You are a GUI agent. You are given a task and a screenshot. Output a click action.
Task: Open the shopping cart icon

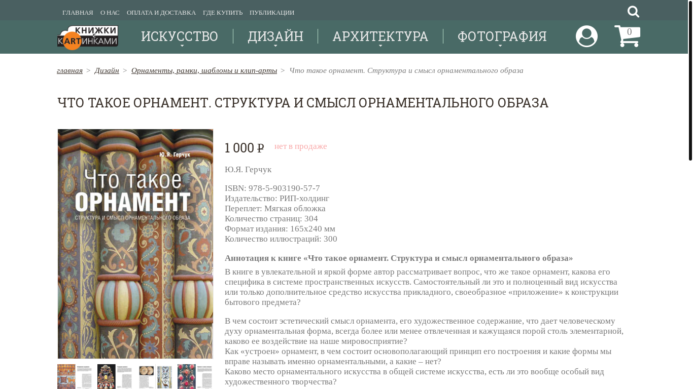point(627,36)
